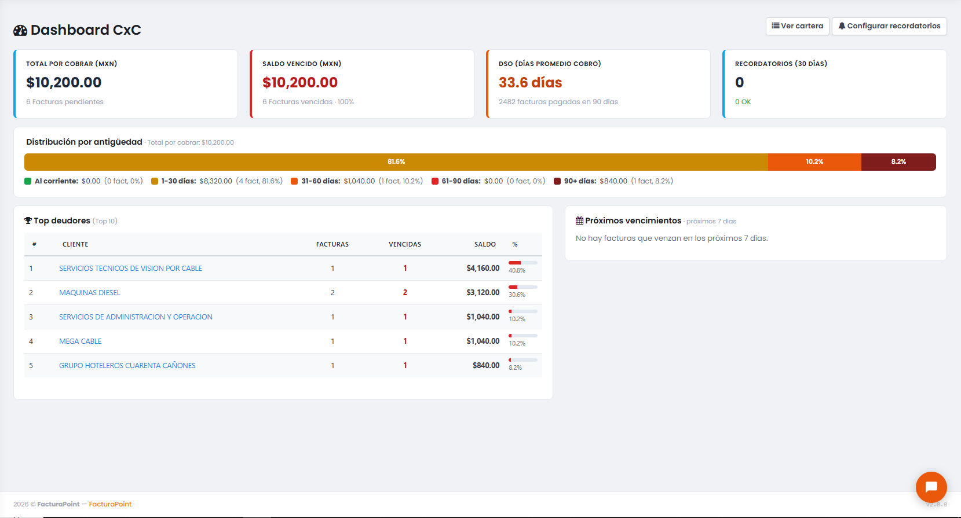Click the VENCIDAS column header

tap(405, 244)
